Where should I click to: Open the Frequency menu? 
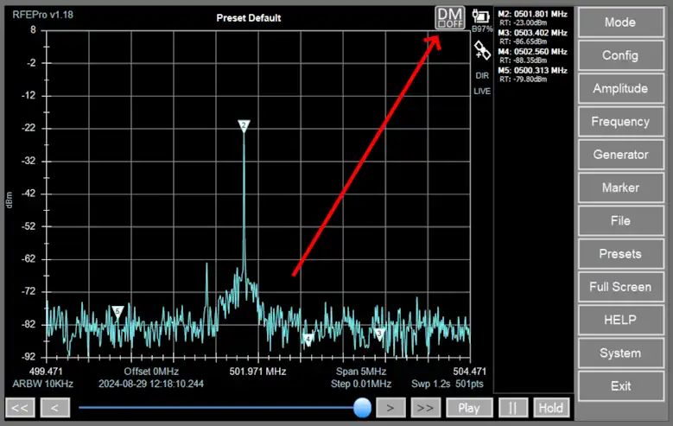620,122
